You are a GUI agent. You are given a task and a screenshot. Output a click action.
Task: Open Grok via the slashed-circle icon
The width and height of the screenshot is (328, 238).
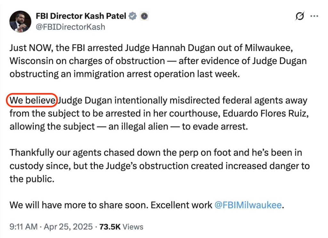299,16
